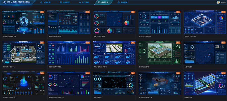Viewport: 227px width, 101px height.
Task: Open the 各地环境监测 map thumbnail
Action: pos(205,53)
